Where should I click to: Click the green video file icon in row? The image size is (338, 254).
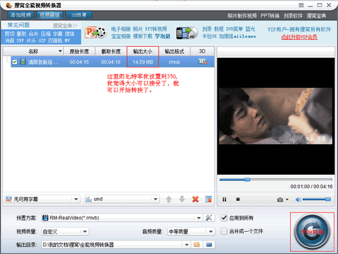click(23, 62)
